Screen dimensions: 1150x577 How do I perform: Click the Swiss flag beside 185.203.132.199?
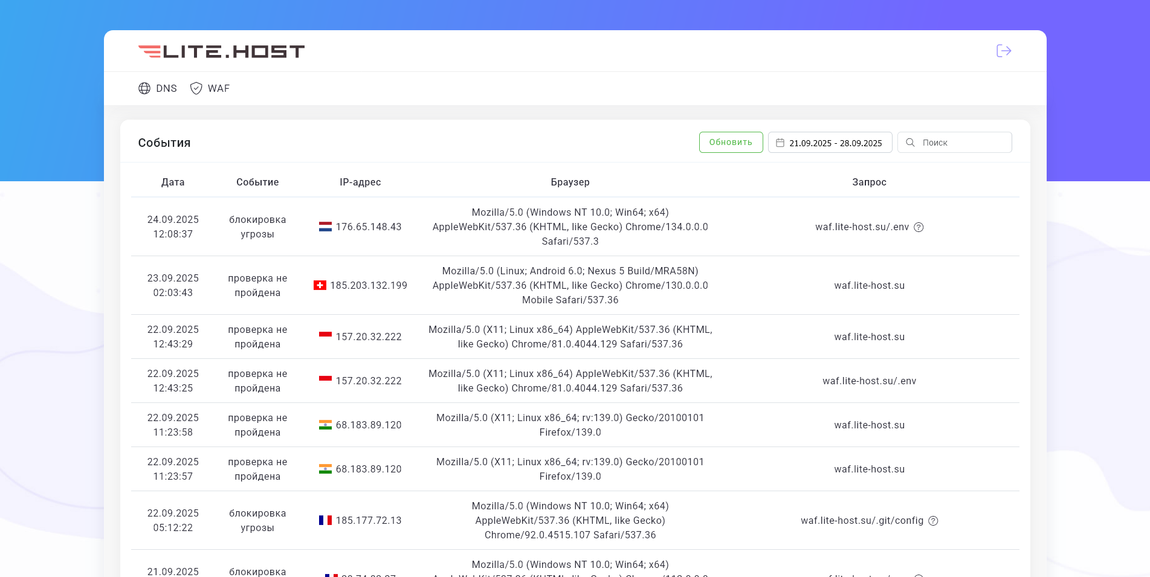coord(320,285)
